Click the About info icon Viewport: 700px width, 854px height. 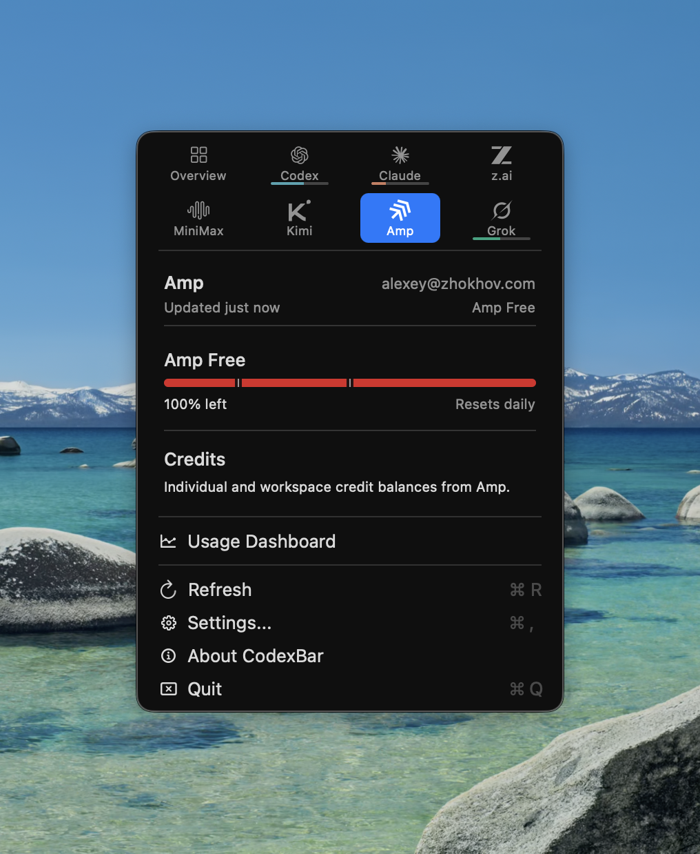coord(168,656)
